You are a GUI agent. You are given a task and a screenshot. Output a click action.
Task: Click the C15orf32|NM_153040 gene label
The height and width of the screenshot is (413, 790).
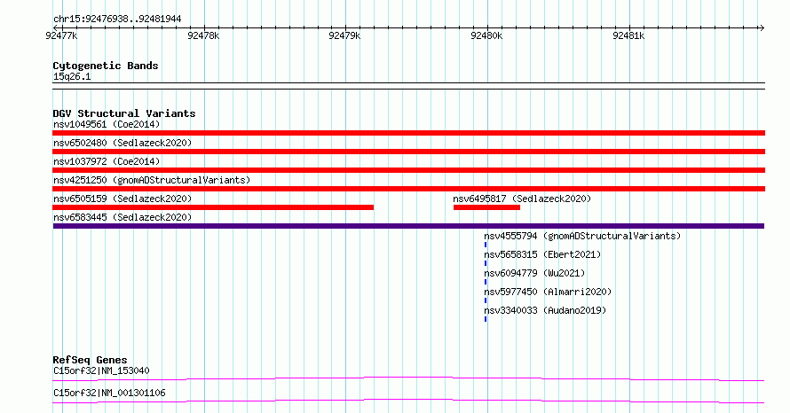tap(101, 370)
